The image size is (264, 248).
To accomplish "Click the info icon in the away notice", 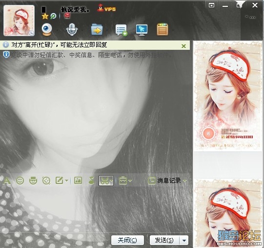I will coord(6,44).
